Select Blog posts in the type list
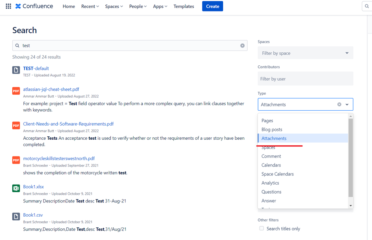Viewport: 372px width, 240px height. click(x=303, y=129)
